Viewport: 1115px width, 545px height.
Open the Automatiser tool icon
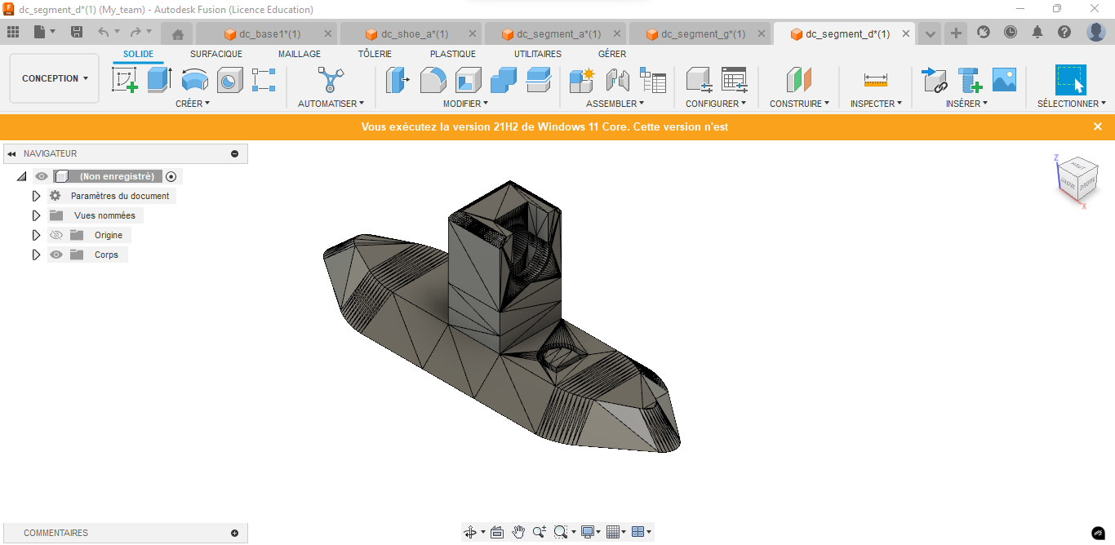(330, 80)
